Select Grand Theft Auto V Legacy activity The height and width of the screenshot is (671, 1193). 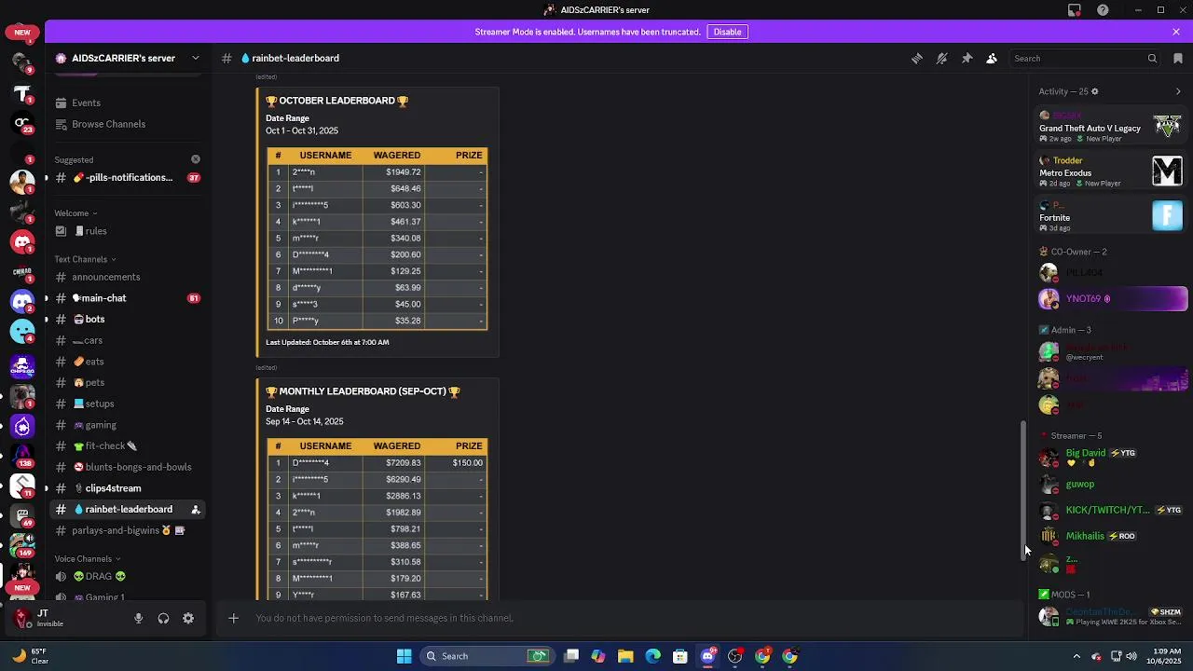click(1111, 127)
